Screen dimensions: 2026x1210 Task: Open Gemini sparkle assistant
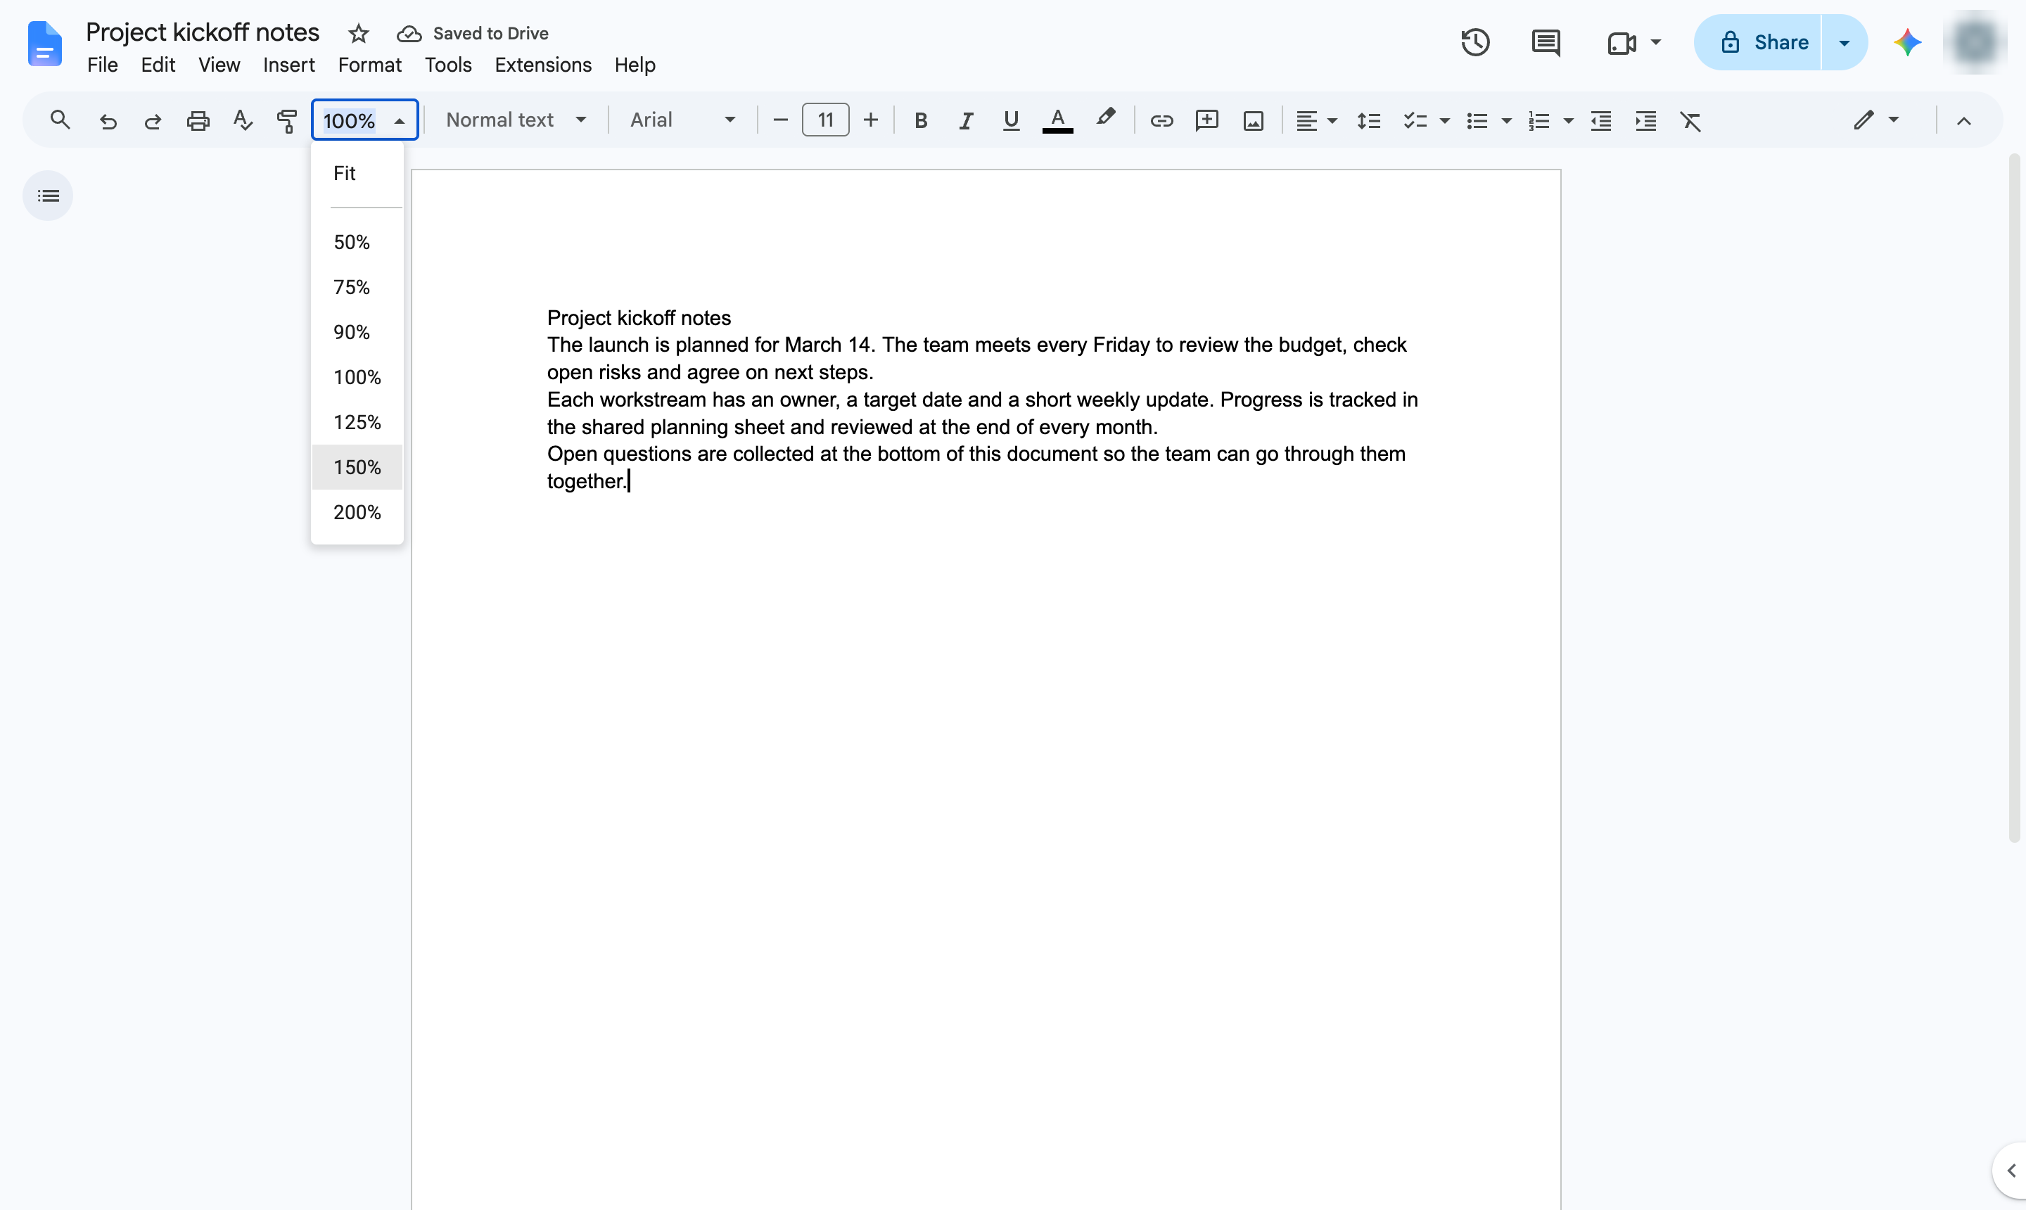[x=1907, y=42]
